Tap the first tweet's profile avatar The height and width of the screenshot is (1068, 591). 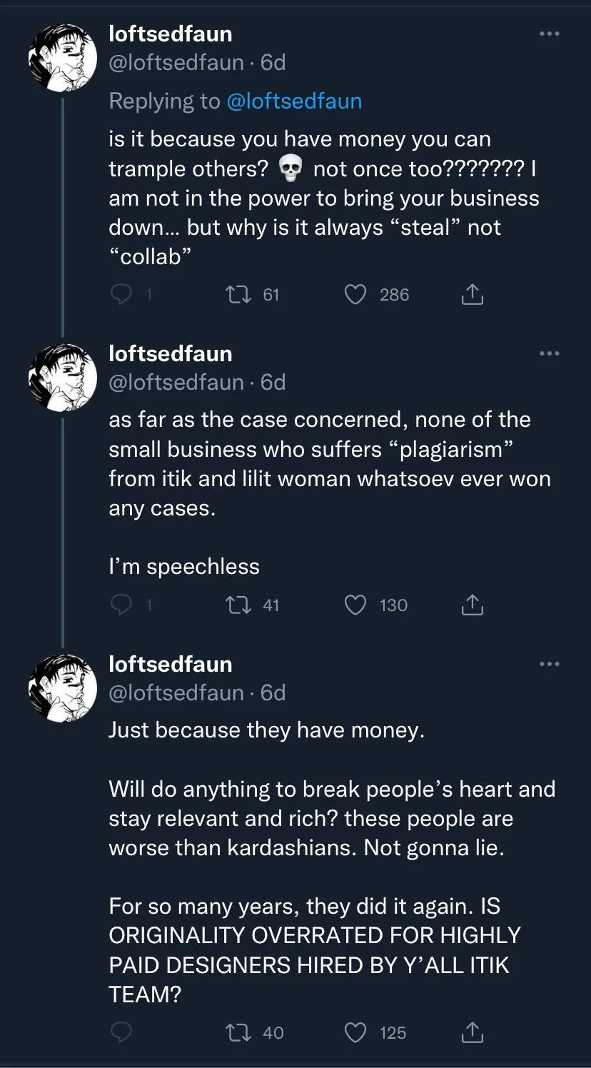[62, 58]
